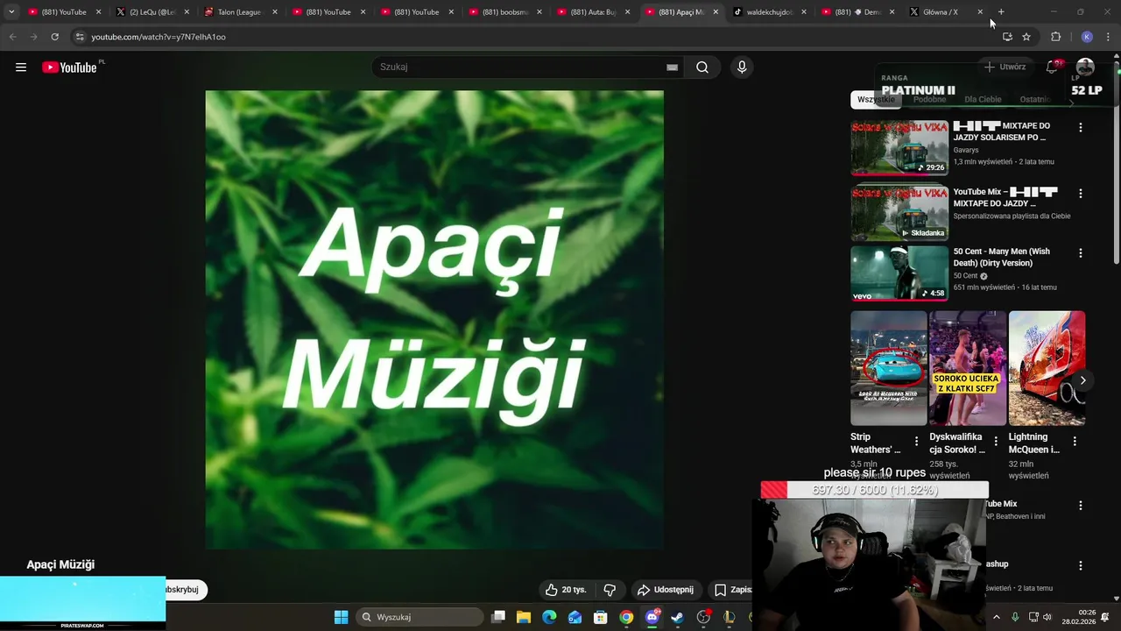The width and height of the screenshot is (1121, 631).
Task: Reload the YouTube page
Action: click(x=54, y=37)
